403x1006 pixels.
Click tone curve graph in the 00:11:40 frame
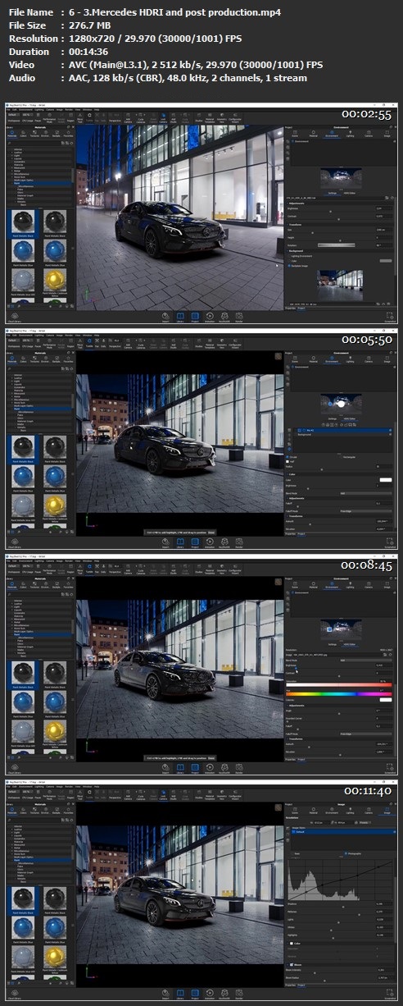pos(340,880)
